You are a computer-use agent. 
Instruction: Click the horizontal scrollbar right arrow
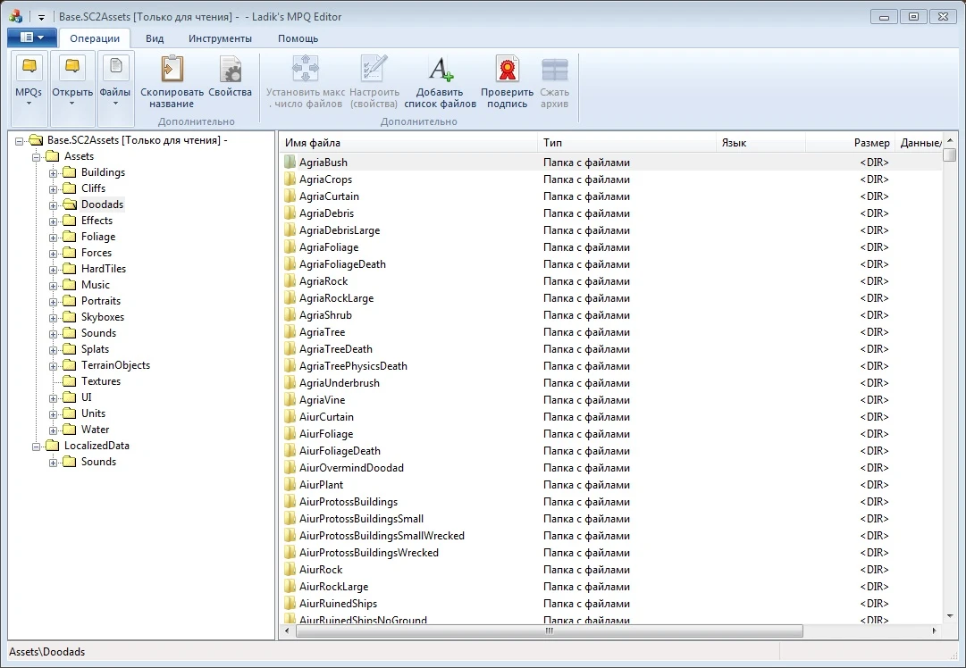(933, 630)
